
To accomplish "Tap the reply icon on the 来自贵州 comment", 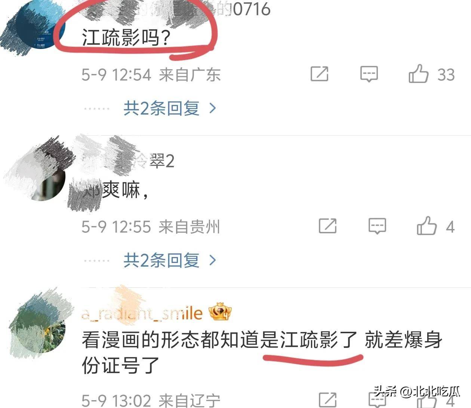I will (377, 226).
